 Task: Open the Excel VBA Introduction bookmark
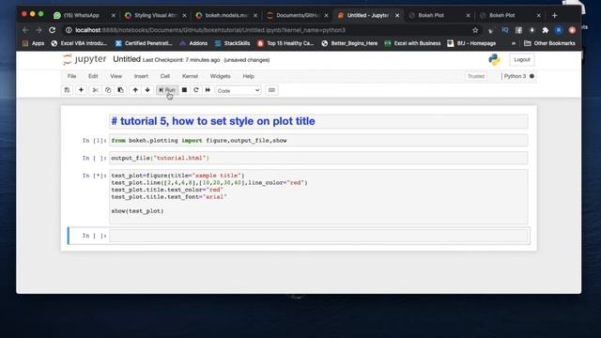coord(79,43)
